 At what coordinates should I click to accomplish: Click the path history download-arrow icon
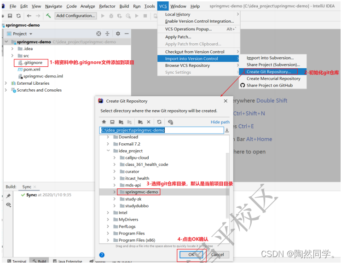(x=227, y=130)
